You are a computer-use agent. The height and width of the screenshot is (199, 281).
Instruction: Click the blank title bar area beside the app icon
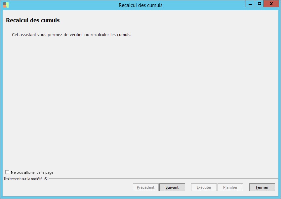pos(63,5)
